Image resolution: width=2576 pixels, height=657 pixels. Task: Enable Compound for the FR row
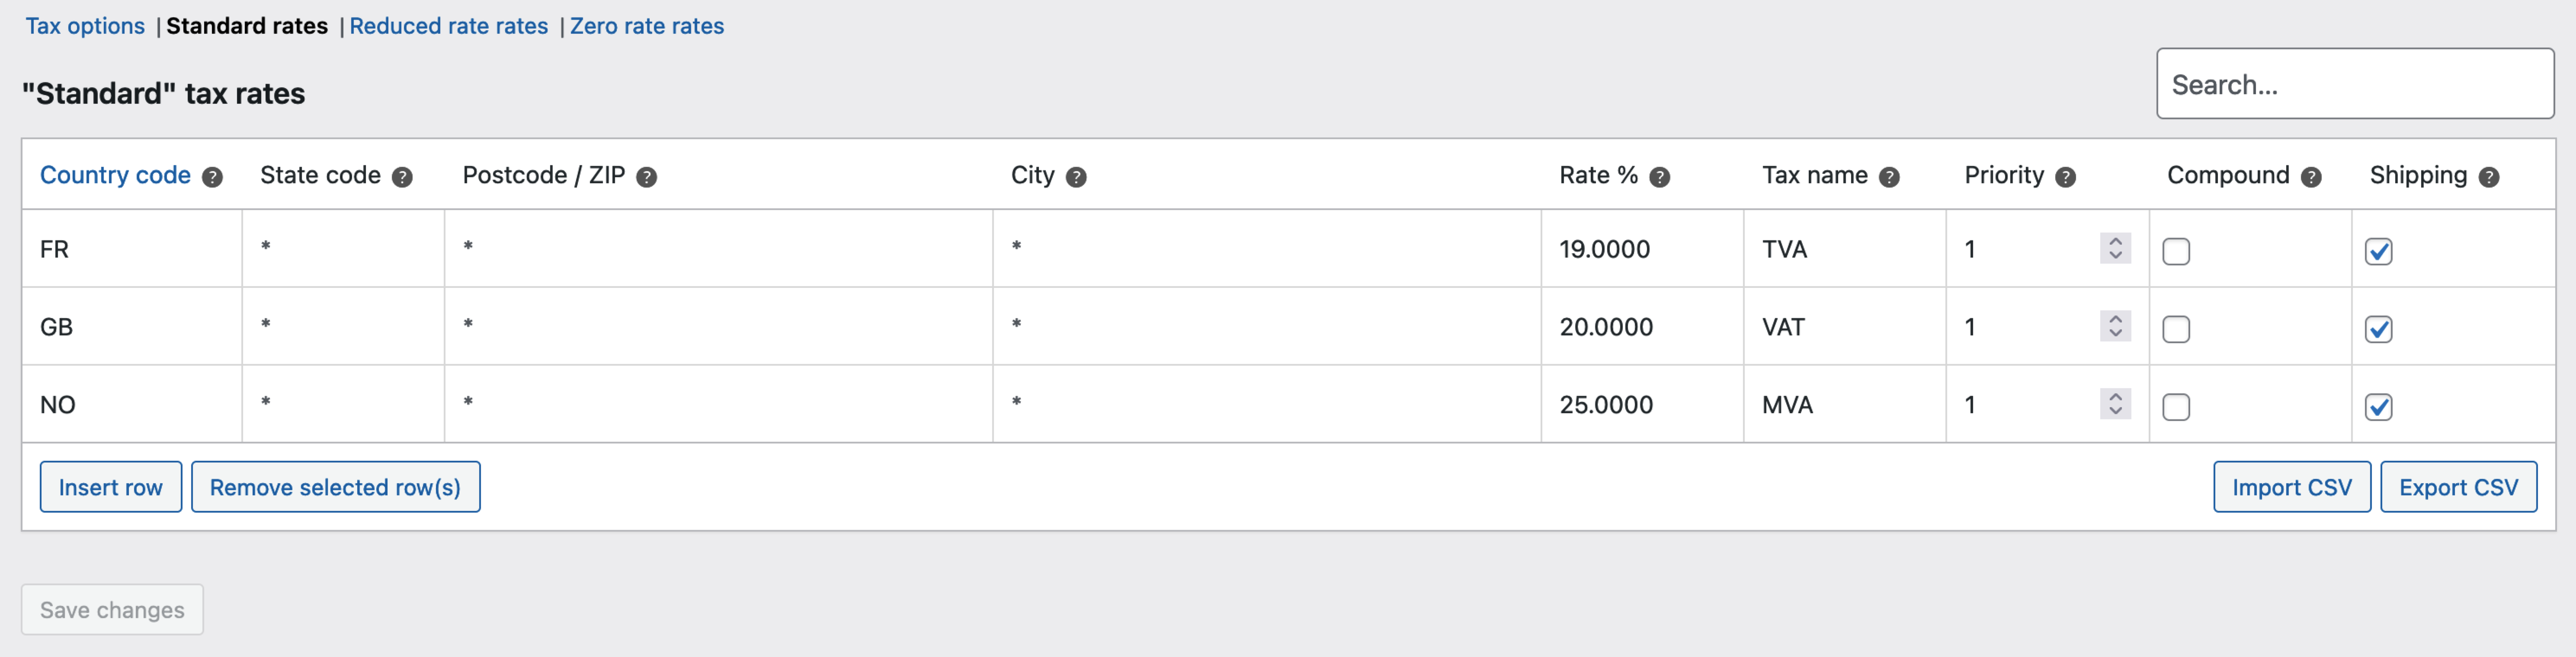[2176, 252]
